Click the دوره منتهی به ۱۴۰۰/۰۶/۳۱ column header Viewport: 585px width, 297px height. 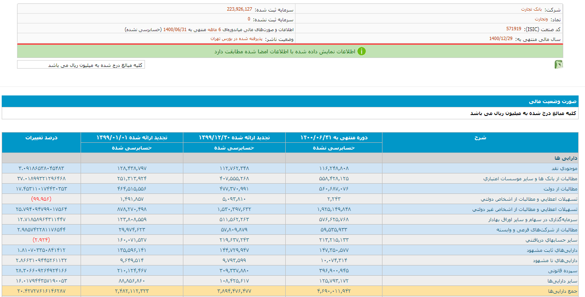[334, 138]
